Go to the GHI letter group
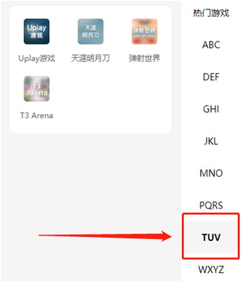This screenshot has width=241, height=282. tap(211, 109)
